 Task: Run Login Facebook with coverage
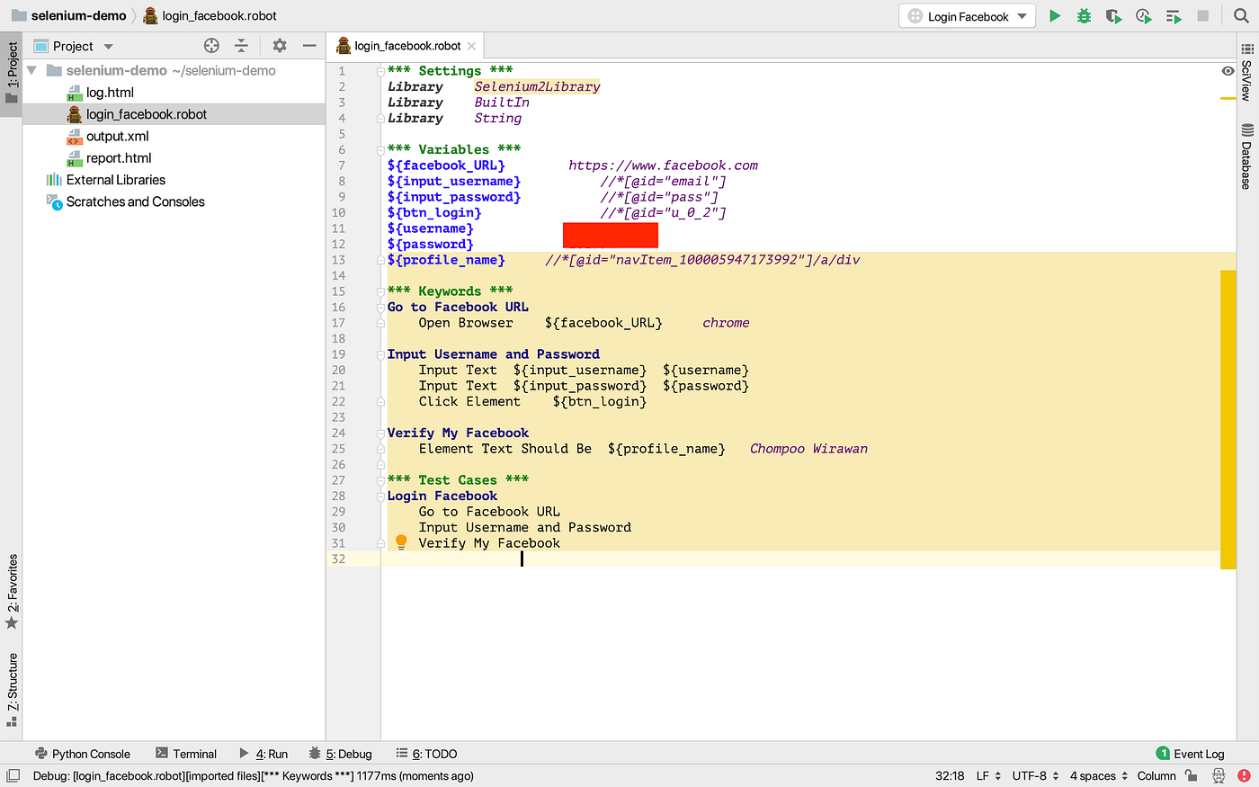pyautogui.click(x=1113, y=15)
